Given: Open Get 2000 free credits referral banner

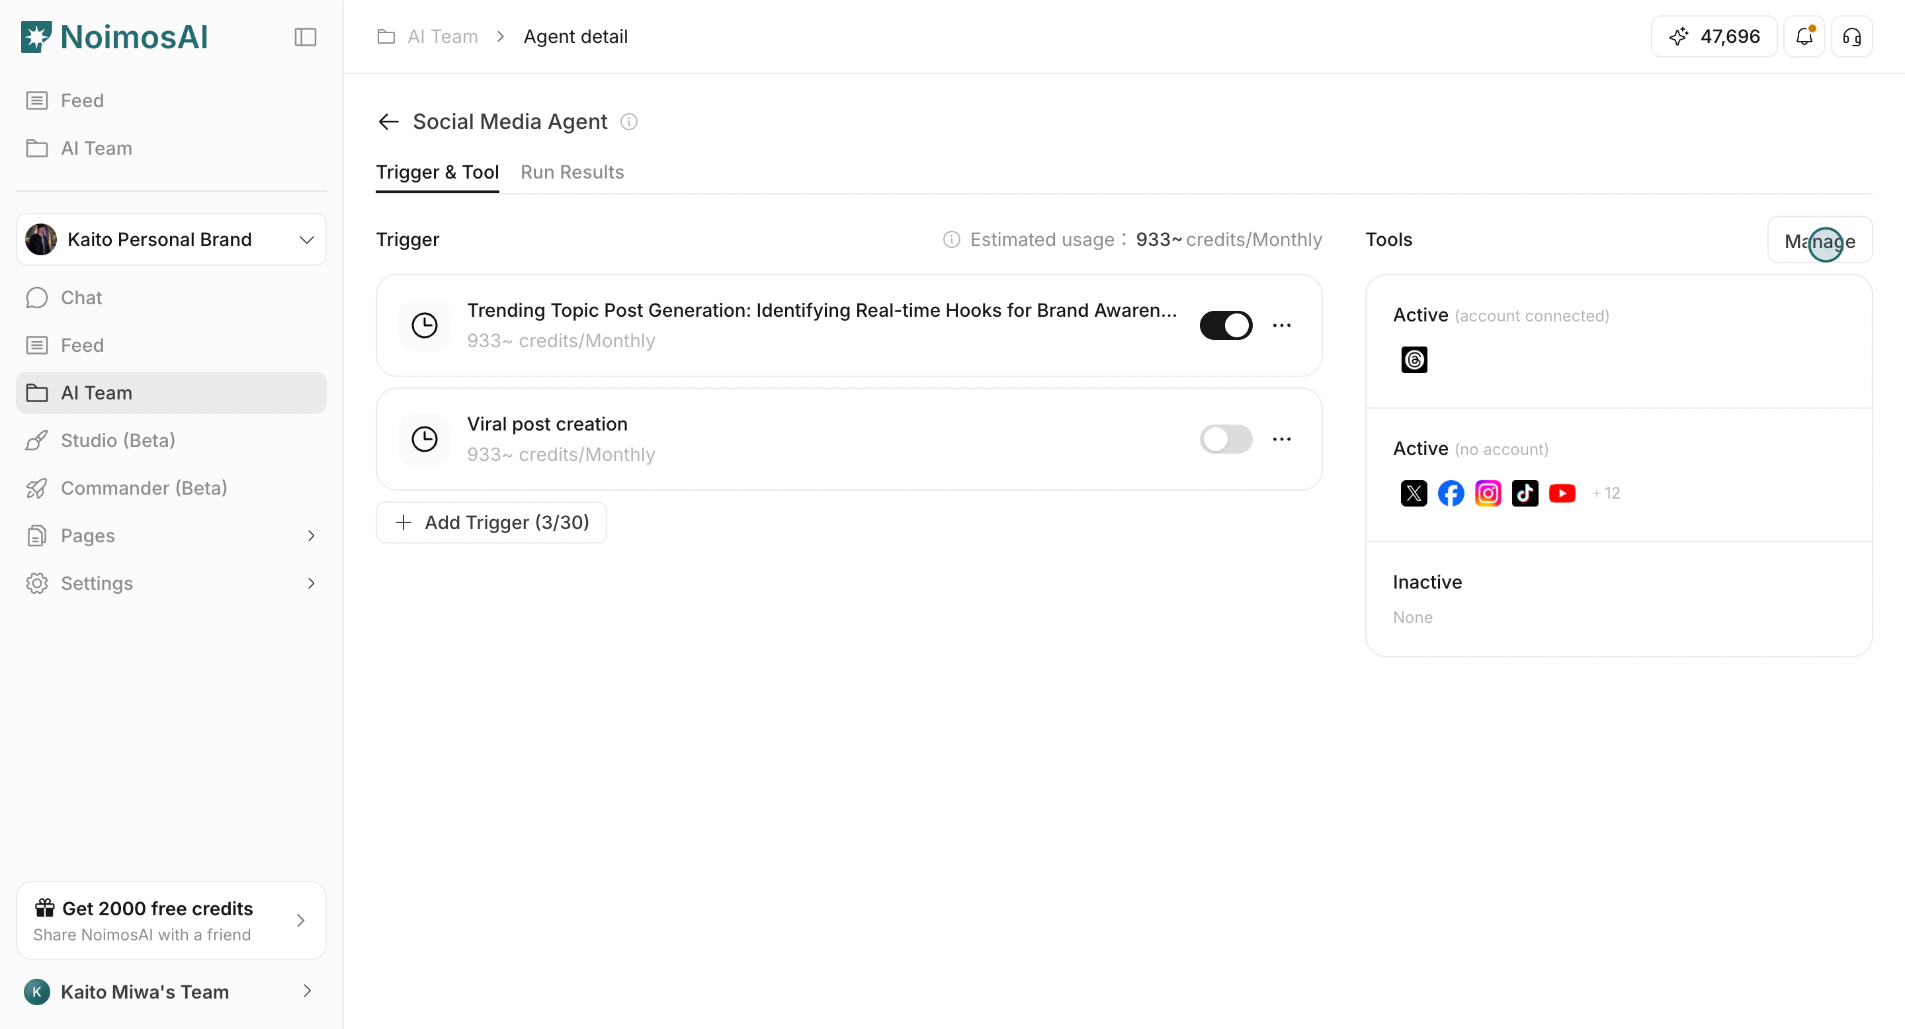Looking at the screenshot, I should coord(170,920).
